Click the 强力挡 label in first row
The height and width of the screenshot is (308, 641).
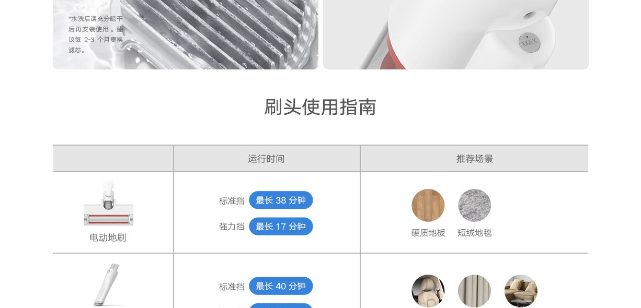[x=232, y=227]
